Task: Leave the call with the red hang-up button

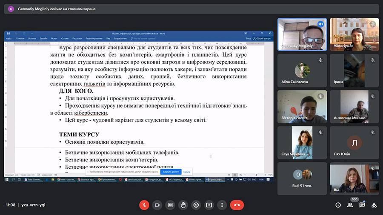Action: 237,205
